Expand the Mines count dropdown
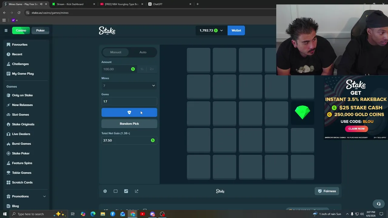The image size is (388, 218). [129, 86]
